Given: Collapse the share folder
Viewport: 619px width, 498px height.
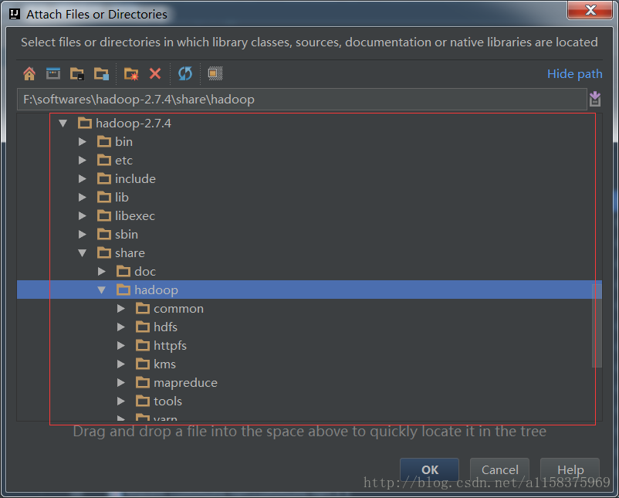Looking at the screenshot, I should click(x=82, y=252).
